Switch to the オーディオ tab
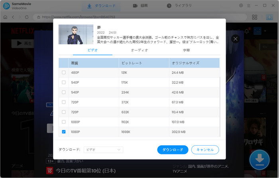Screen dimensions: 279x178 pyautogui.click(x=139, y=50)
